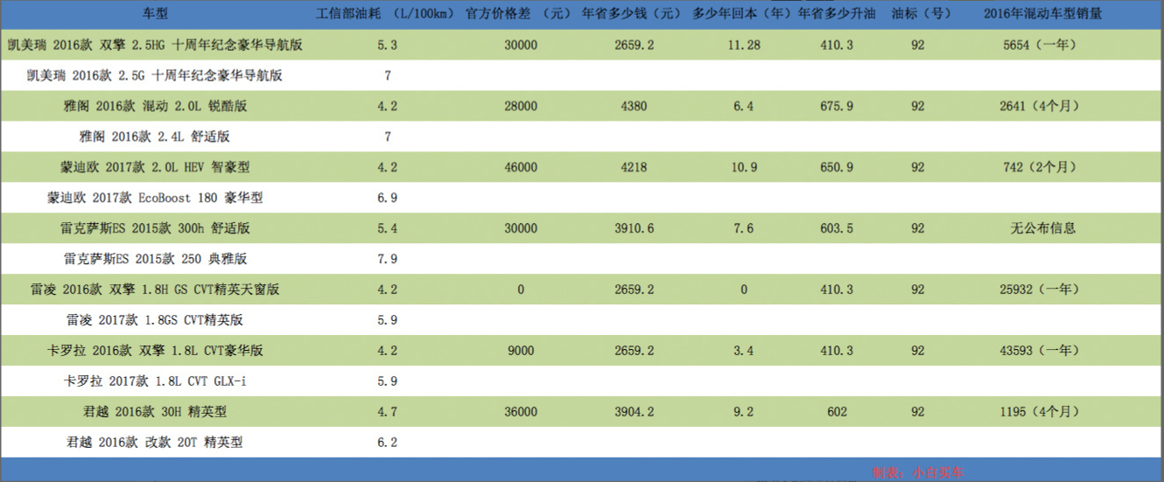Select the price difference 28000 cell

521,106
